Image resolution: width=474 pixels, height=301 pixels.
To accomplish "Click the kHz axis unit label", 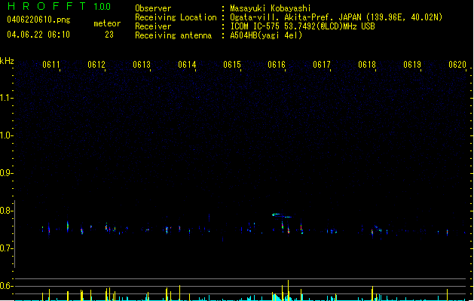I will pos(7,61).
